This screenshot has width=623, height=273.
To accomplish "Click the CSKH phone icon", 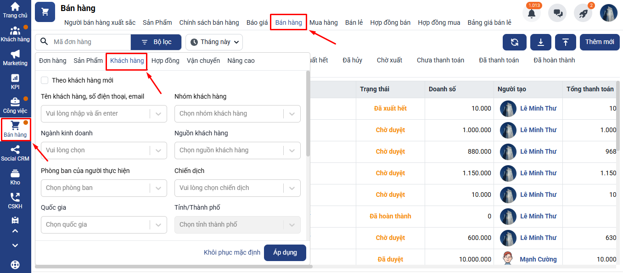I will (x=15, y=197).
